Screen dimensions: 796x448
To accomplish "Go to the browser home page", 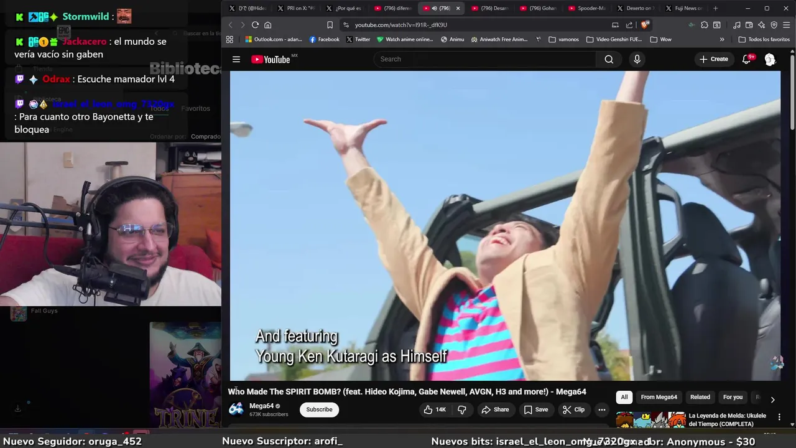I will [268, 25].
